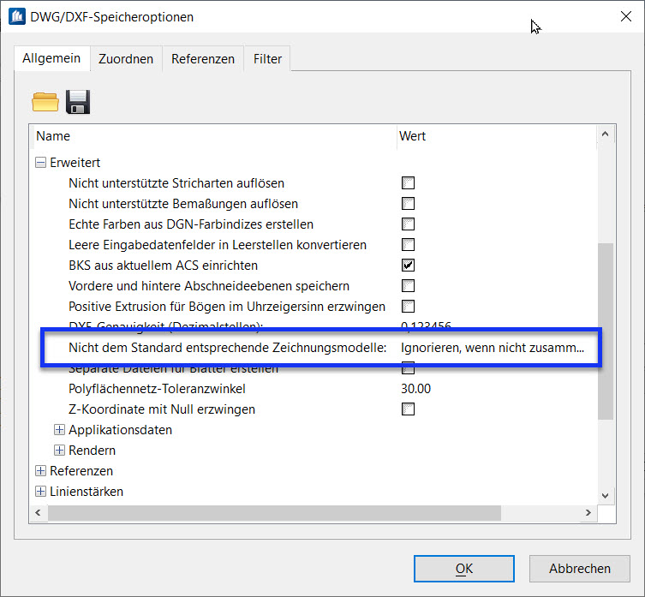The width and height of the screenshot is (645, 597).
Task: Select the Z-Koordinate mit Null erzwingen label
Action: (162, 409)
